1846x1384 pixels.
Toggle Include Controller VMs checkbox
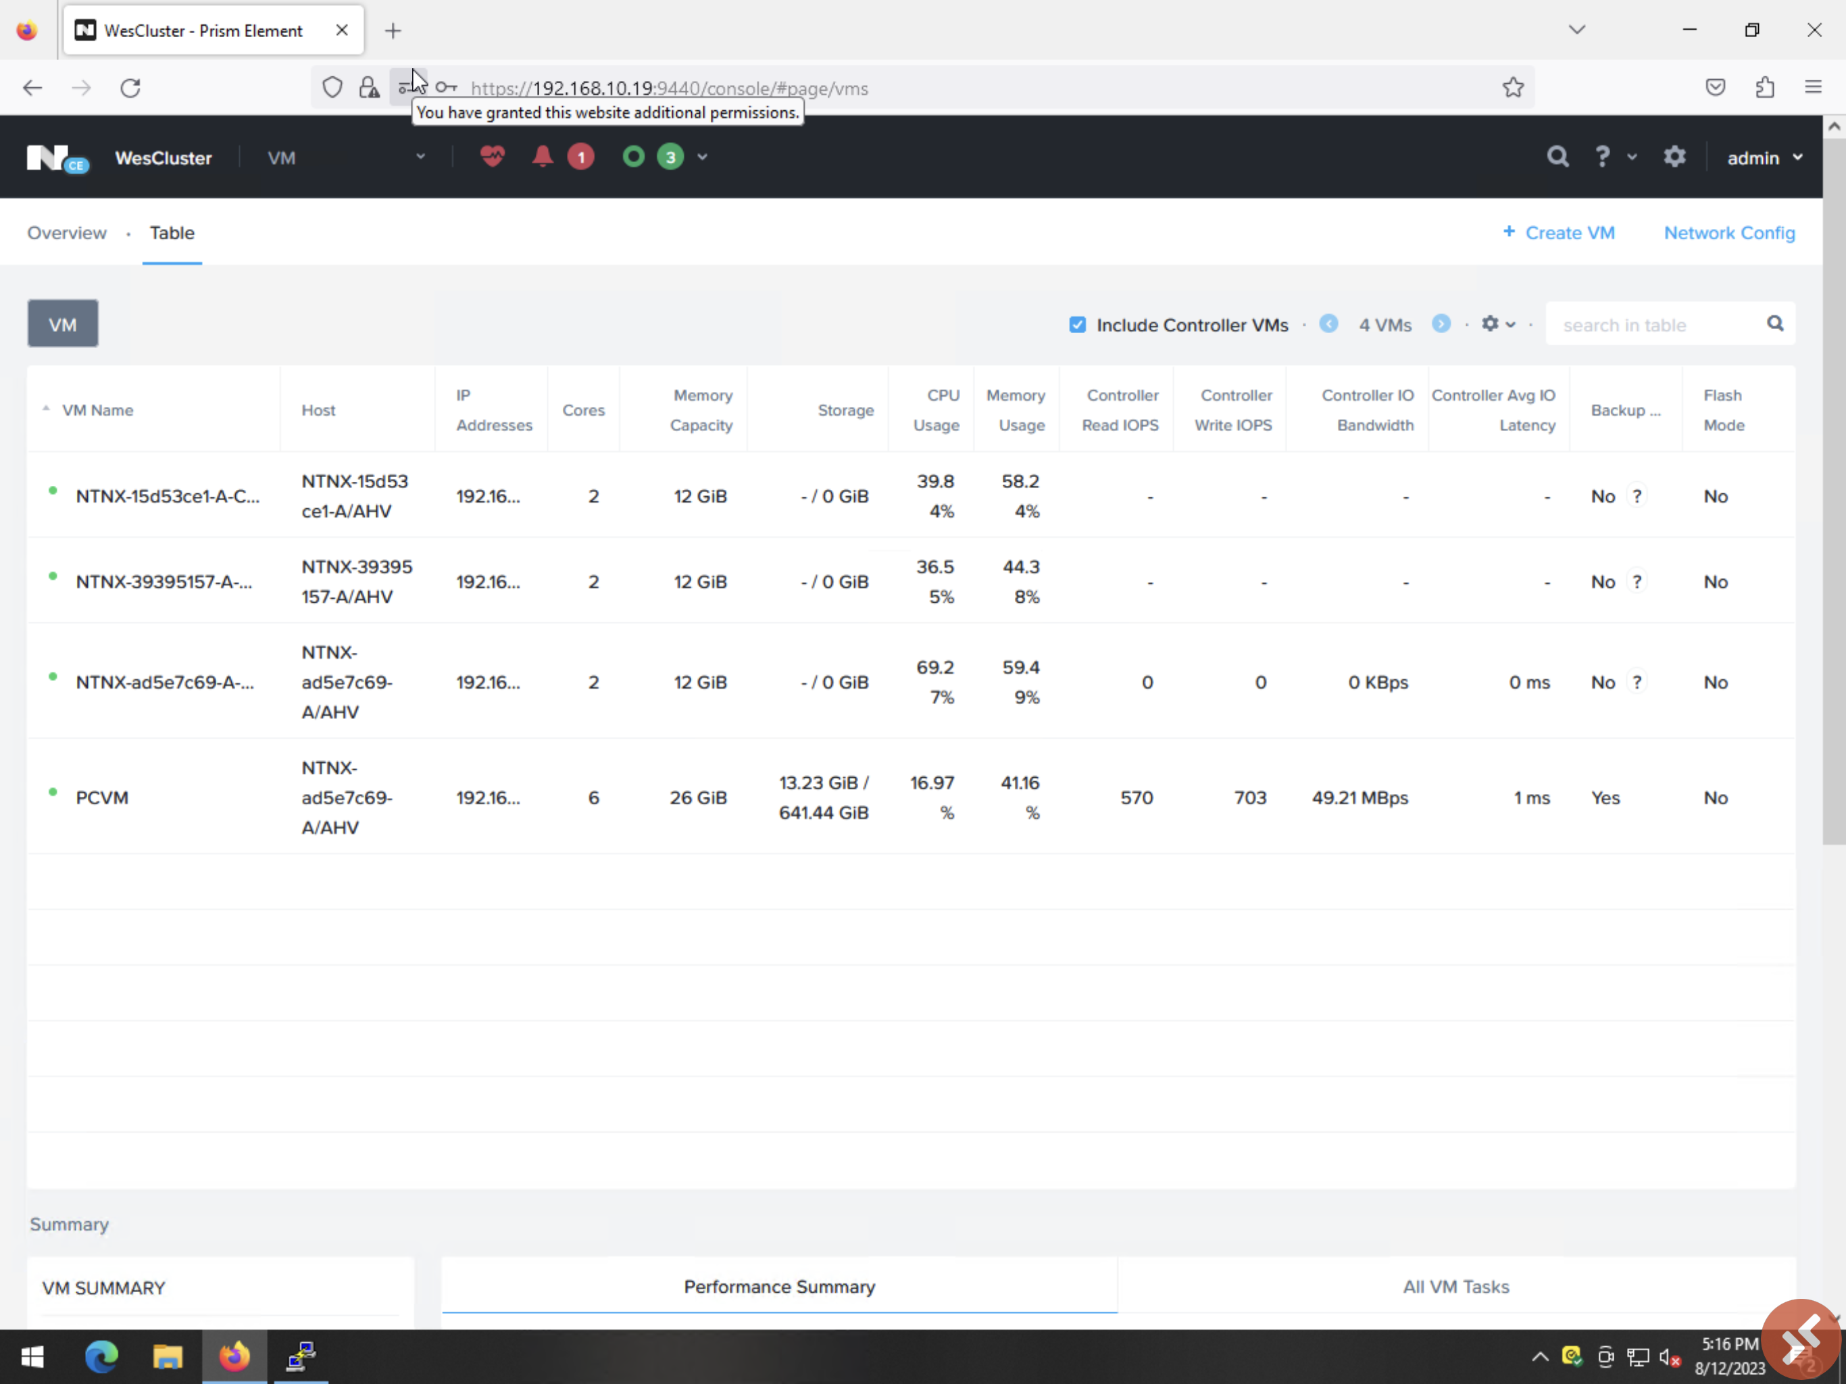pyautogui.click(x=1077, y=325)
